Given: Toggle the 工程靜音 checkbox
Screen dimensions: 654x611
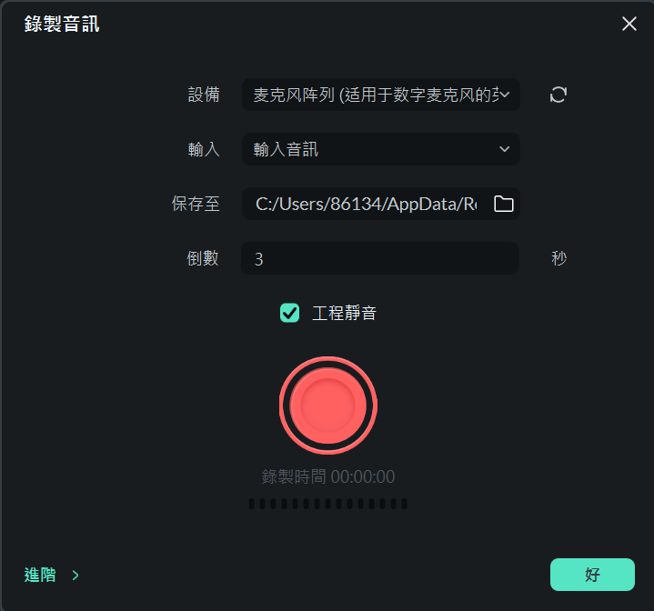Looking at the screenshot, I should click(x=289, y=313).
